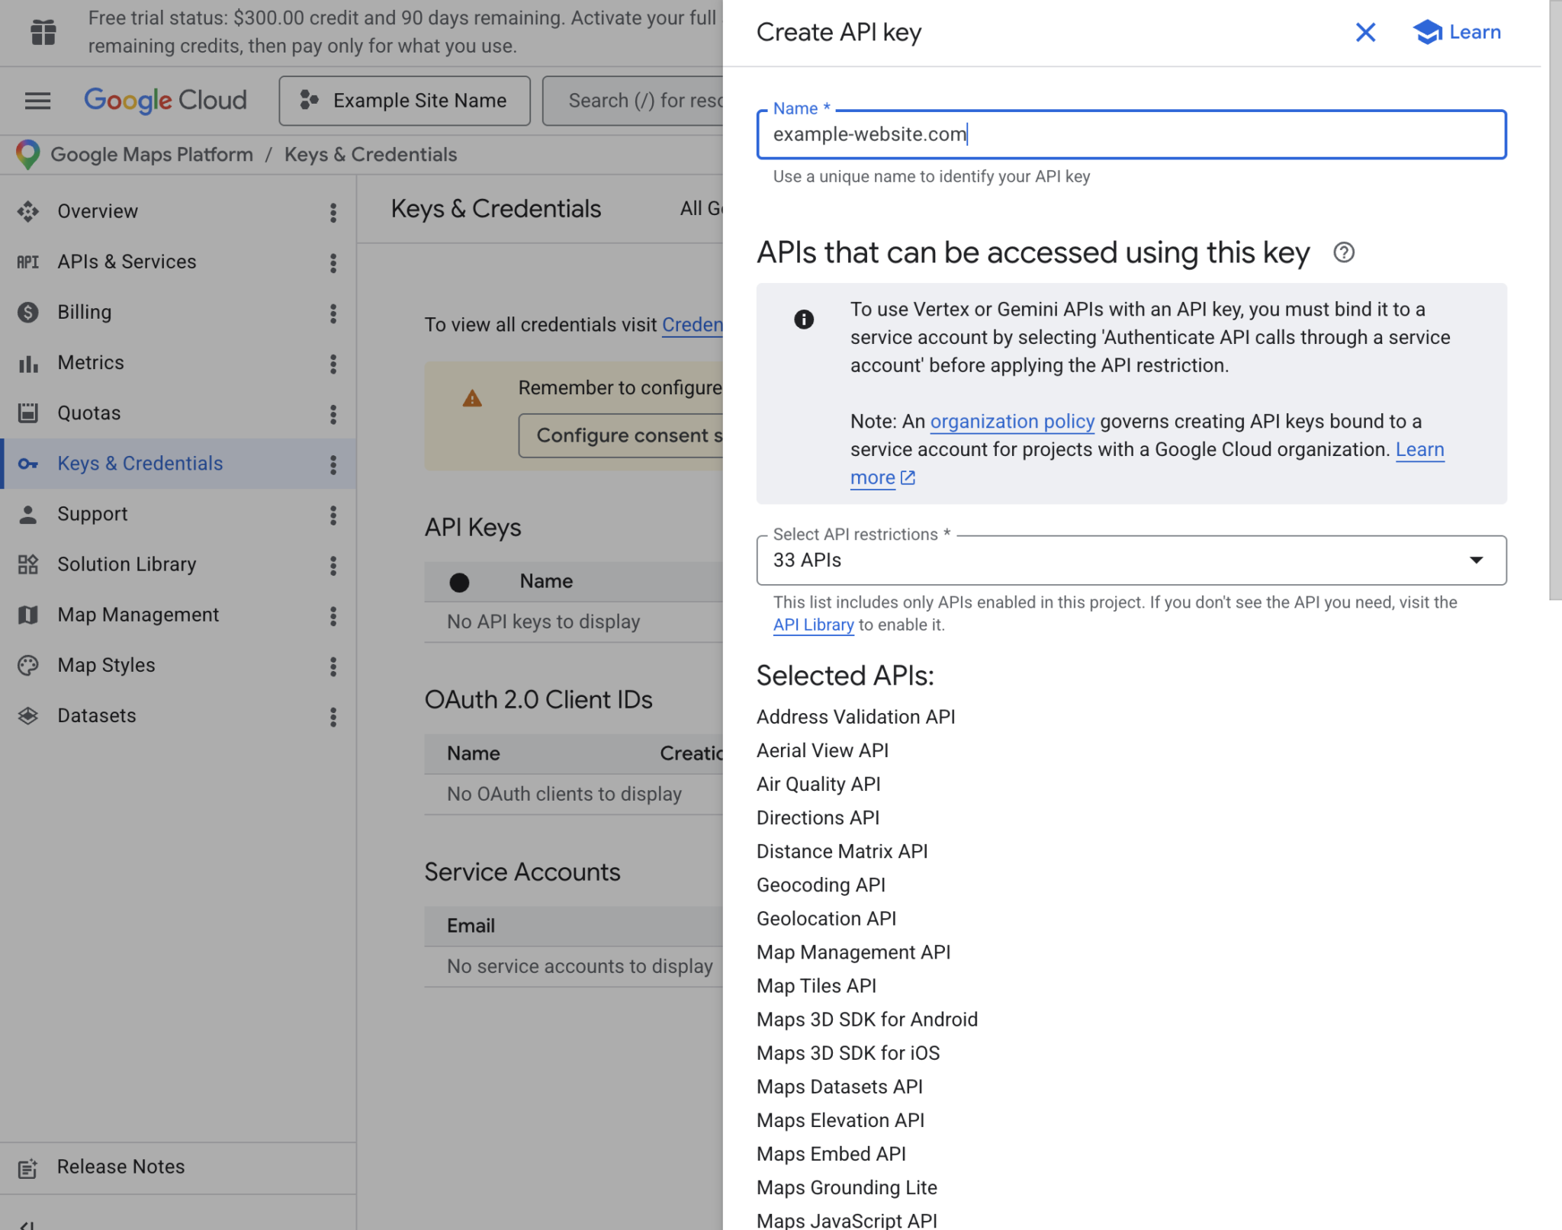Viewport: 1562px width, 1230px height.
Task: Open more options for Support
Action: (333, 515)
